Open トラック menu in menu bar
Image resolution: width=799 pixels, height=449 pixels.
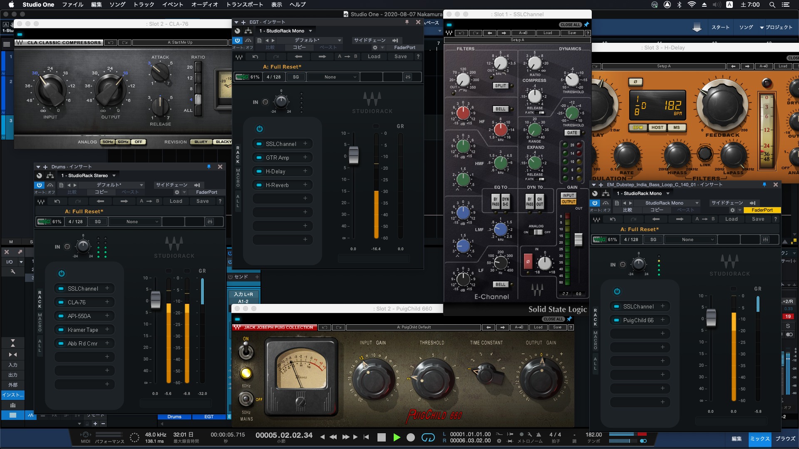(144, 5)
